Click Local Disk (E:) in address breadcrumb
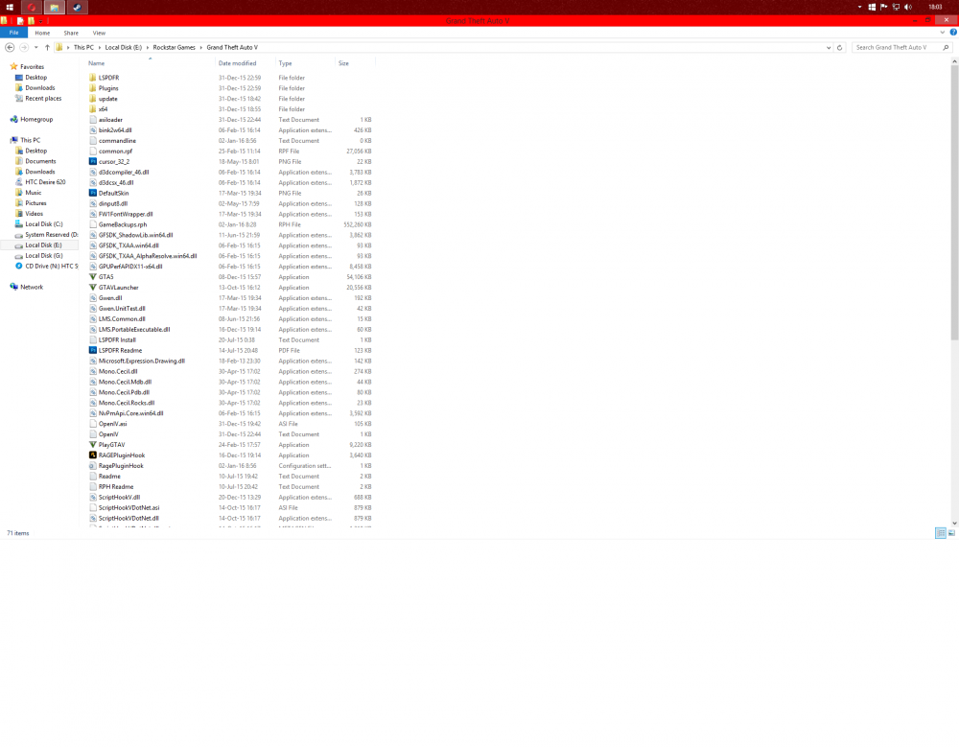959x747 pixels. 123,47
